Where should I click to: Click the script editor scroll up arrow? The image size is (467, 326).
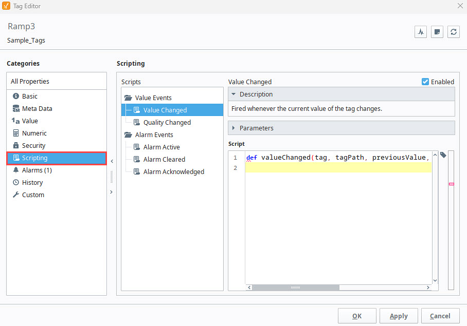[x=435, y=155]
